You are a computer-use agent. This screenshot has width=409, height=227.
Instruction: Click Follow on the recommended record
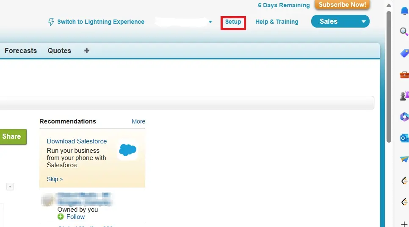pyautogui.click(x=75, y=217)
